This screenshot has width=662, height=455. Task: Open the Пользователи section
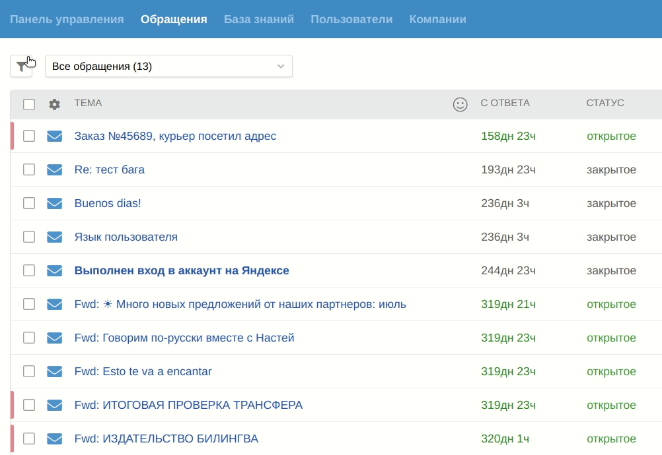(x=351, y=19)
